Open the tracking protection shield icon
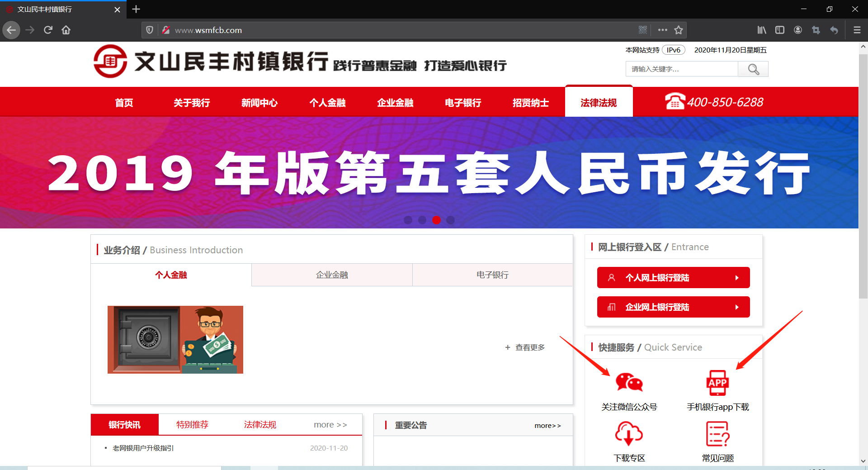The image size is (868, 470). click(x=150, y=30)
